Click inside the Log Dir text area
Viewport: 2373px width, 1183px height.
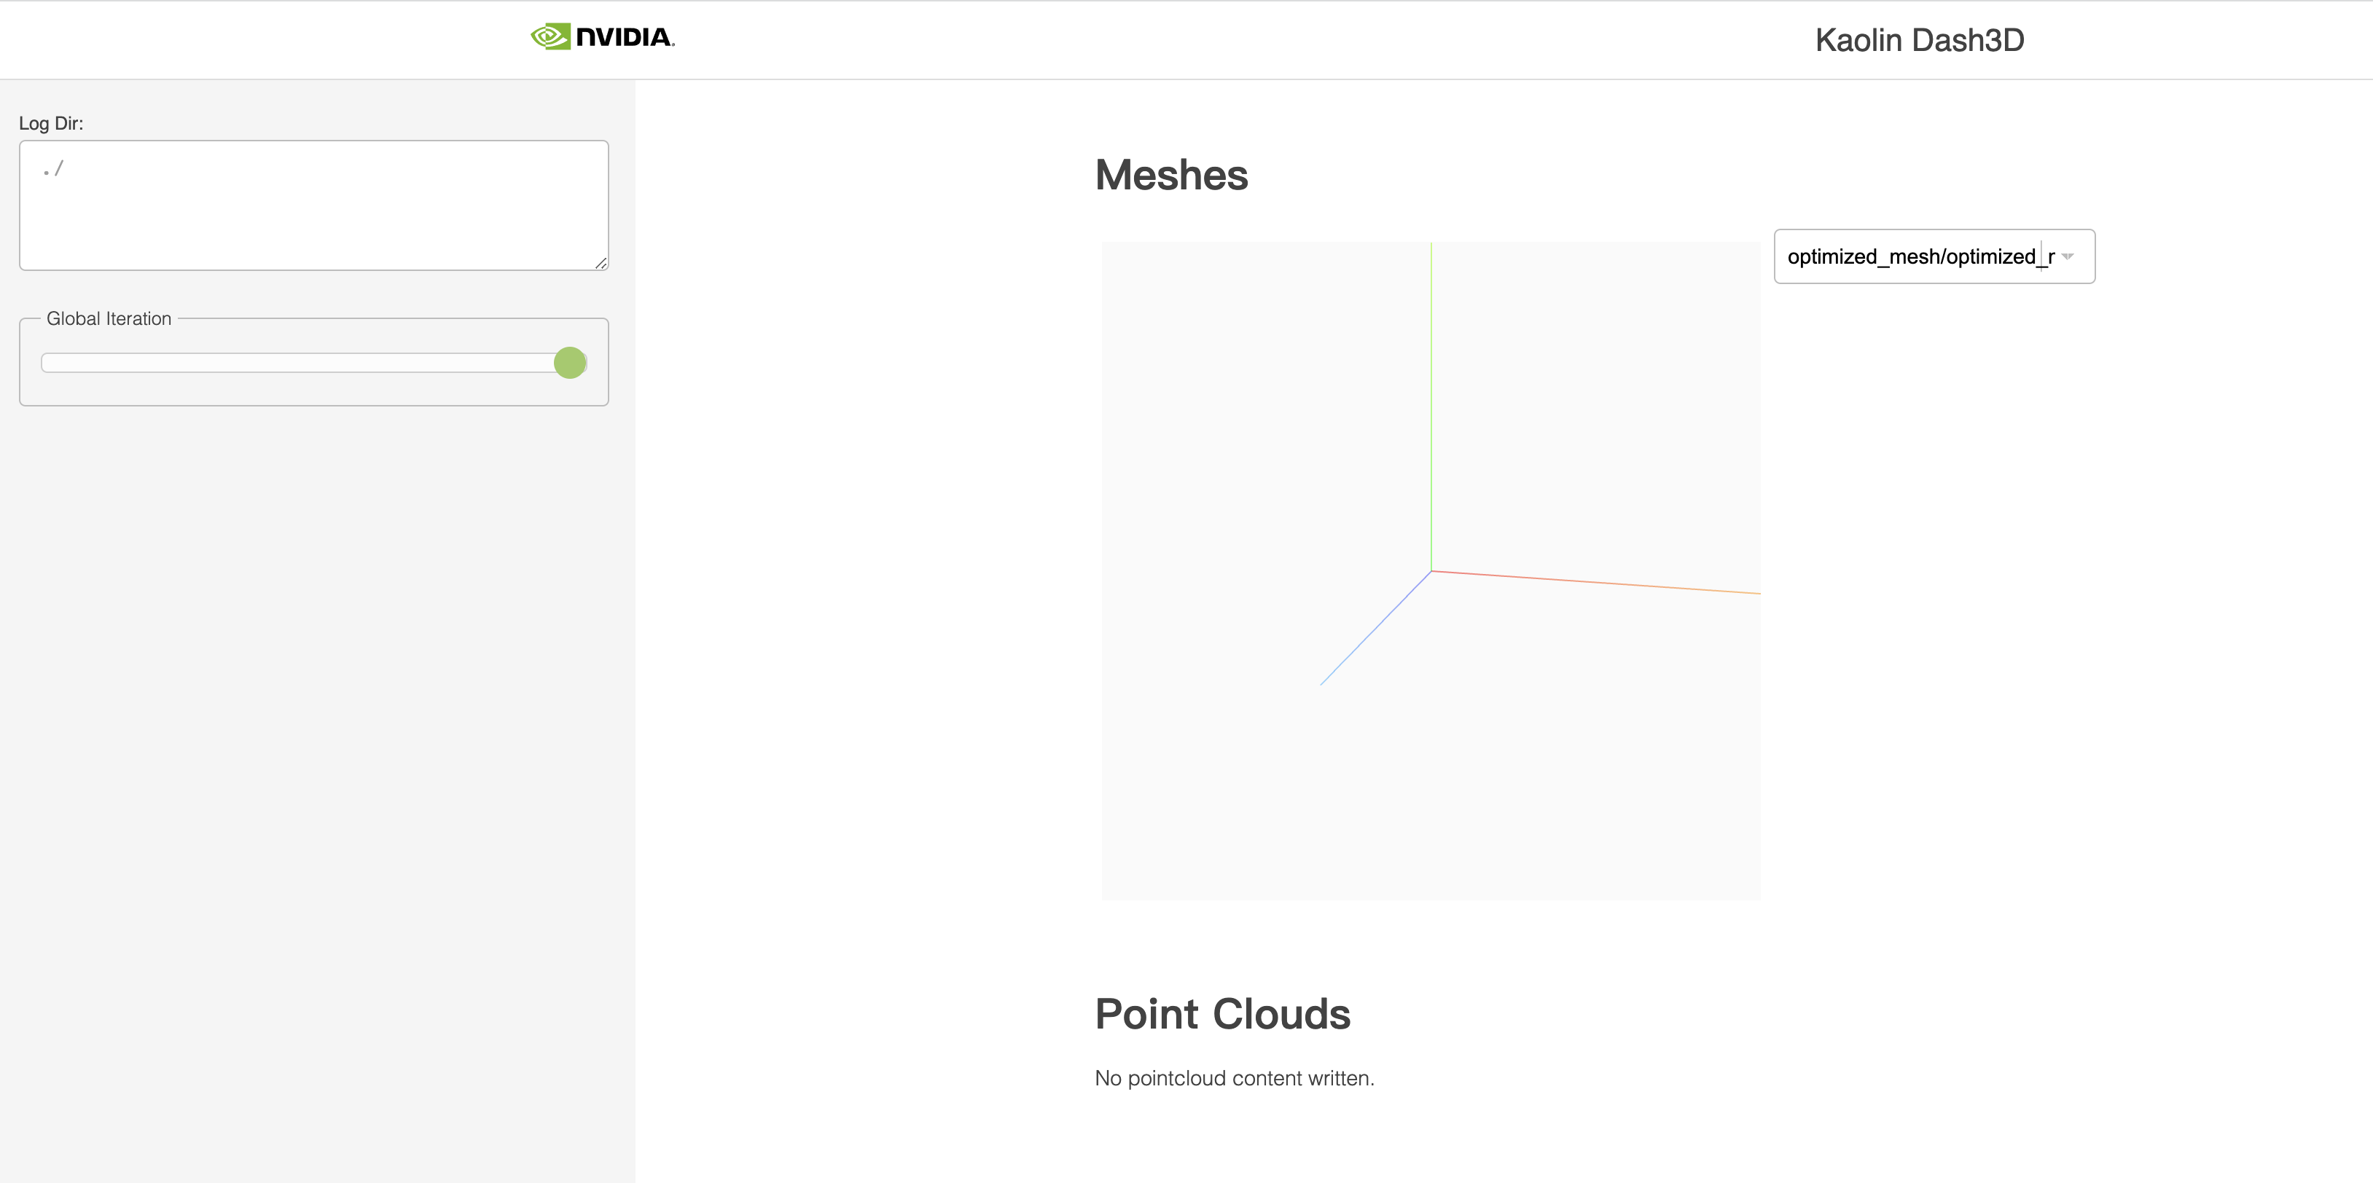pyautogui.click(x=313, y=203)
